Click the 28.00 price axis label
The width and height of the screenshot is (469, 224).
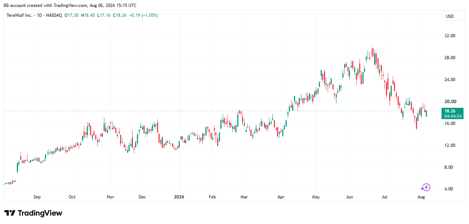tap(450, 58)
